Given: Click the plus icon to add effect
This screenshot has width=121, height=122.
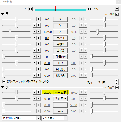Looking at the screenshot, I should [117, 9].
